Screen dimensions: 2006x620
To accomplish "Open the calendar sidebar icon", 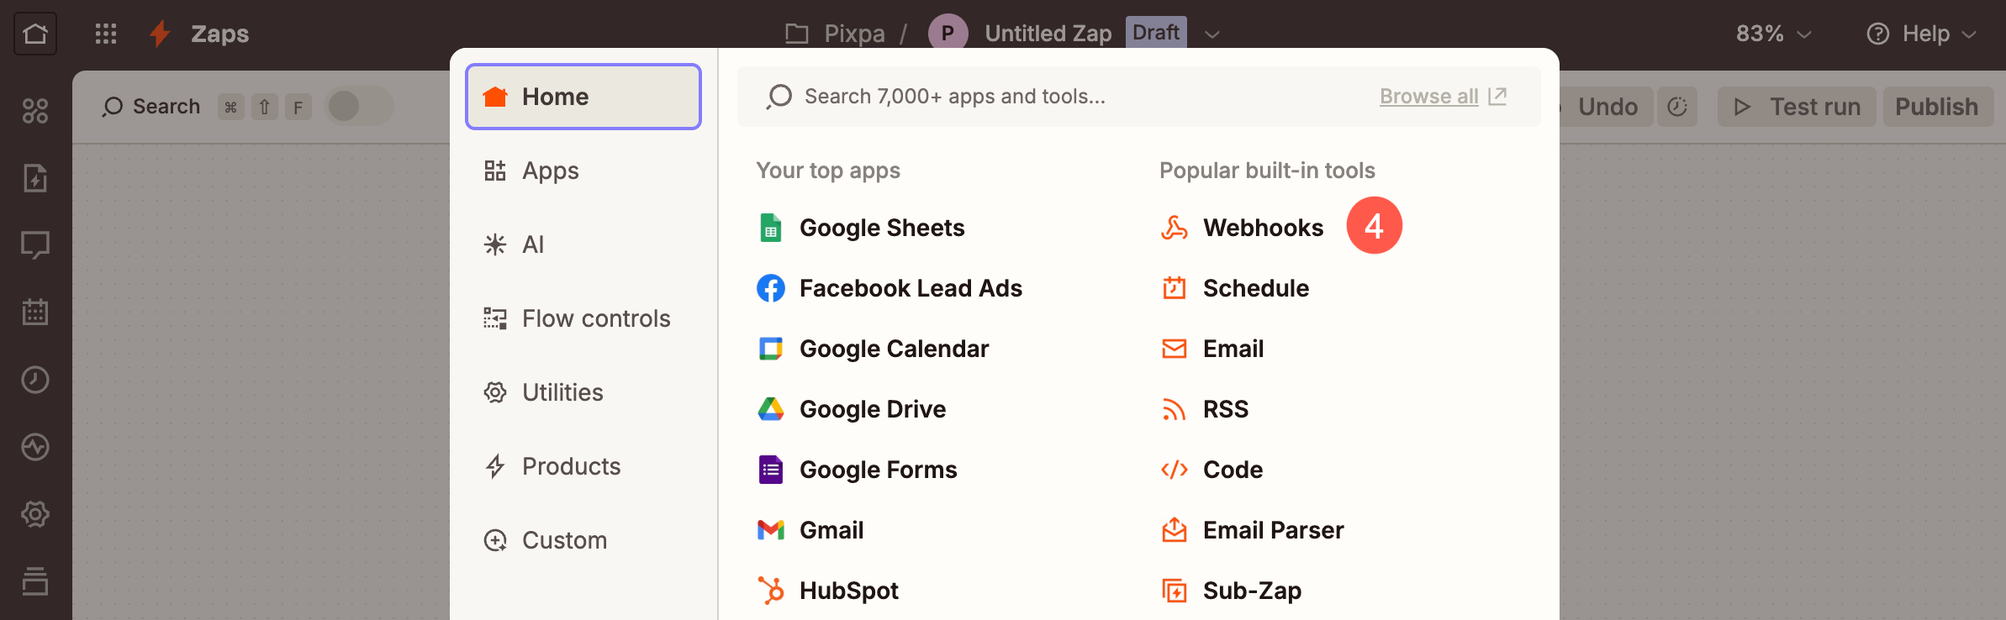I will (35, 313).
